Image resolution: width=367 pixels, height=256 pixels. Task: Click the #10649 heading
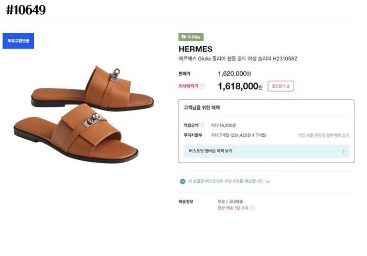point(25,10)
